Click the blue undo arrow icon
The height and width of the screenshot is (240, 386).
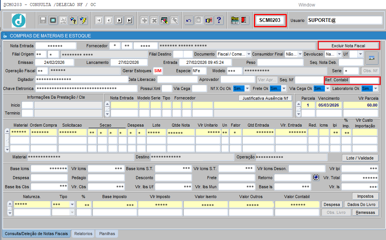tap(189, 20)
